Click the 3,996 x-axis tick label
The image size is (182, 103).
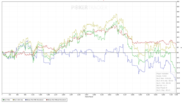tap(94, 95)
